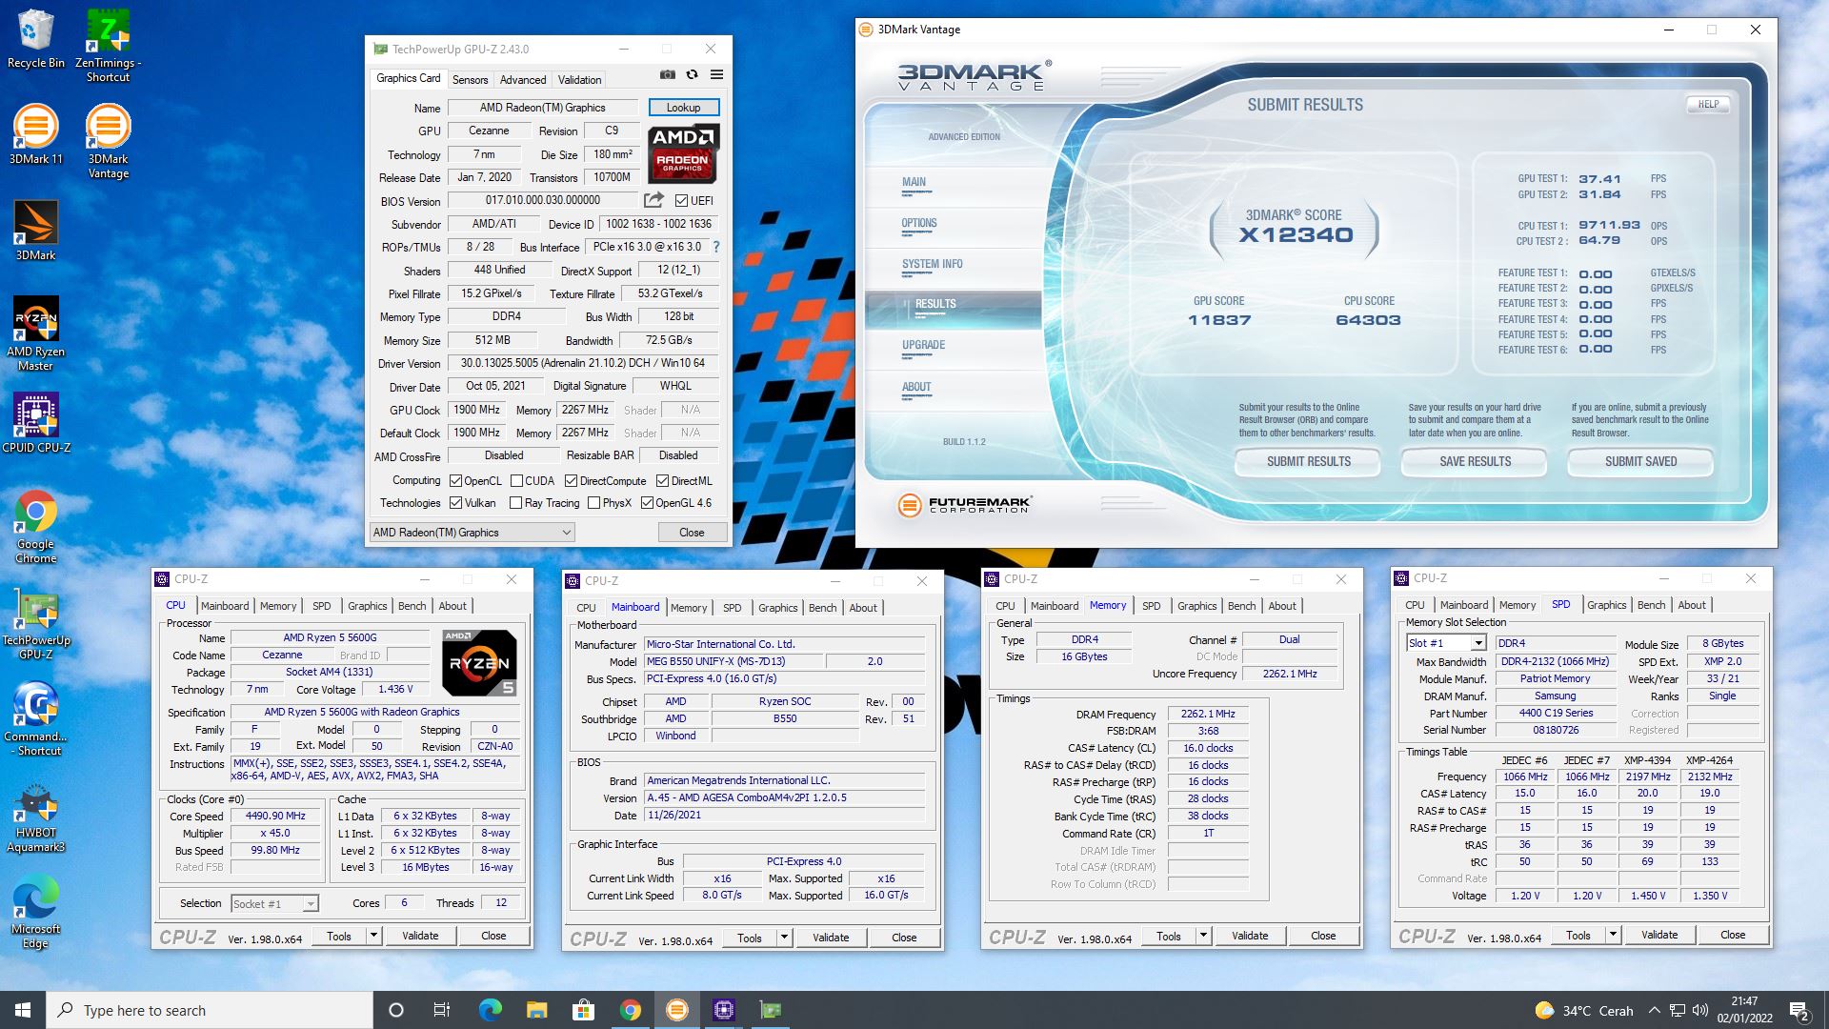Toggle the PhysX checkbox
1829x1029 pixels.
tap(593, 503)
